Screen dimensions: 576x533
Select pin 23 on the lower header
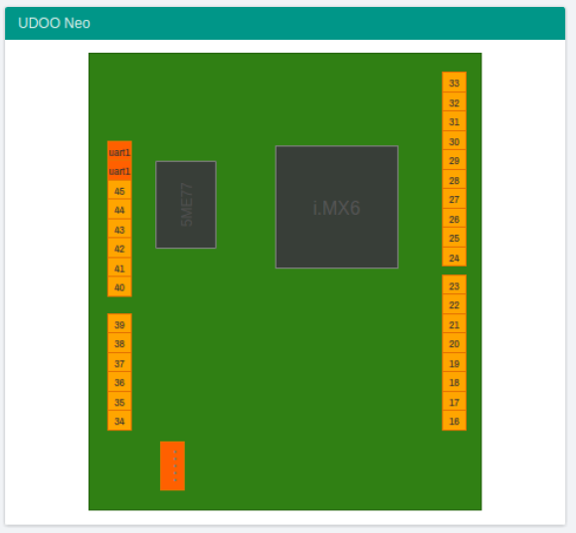click(x=454, y=284)
